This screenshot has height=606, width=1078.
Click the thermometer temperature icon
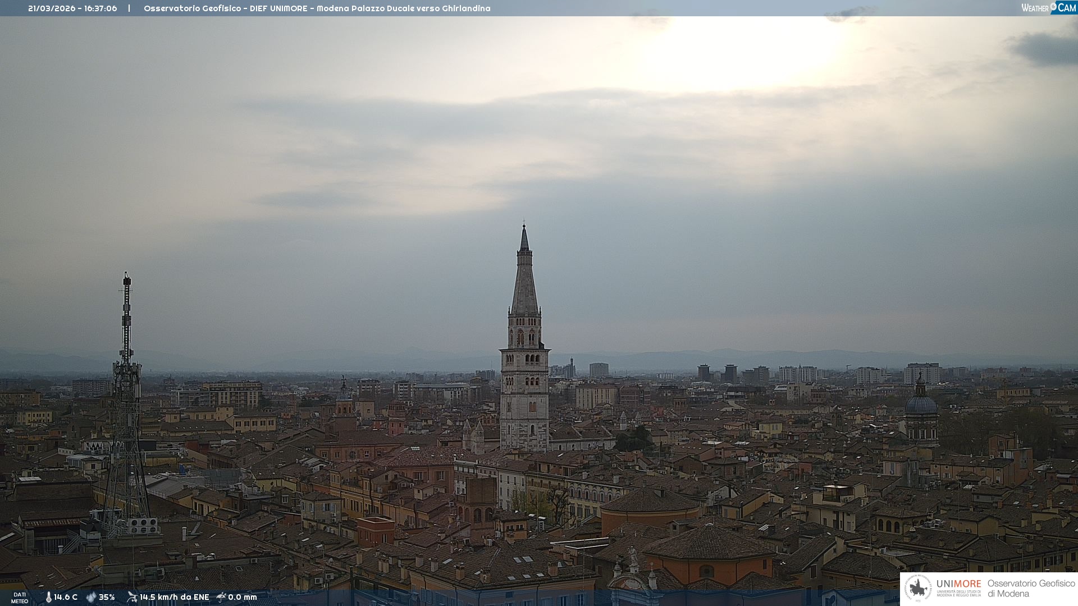(48, 597)
